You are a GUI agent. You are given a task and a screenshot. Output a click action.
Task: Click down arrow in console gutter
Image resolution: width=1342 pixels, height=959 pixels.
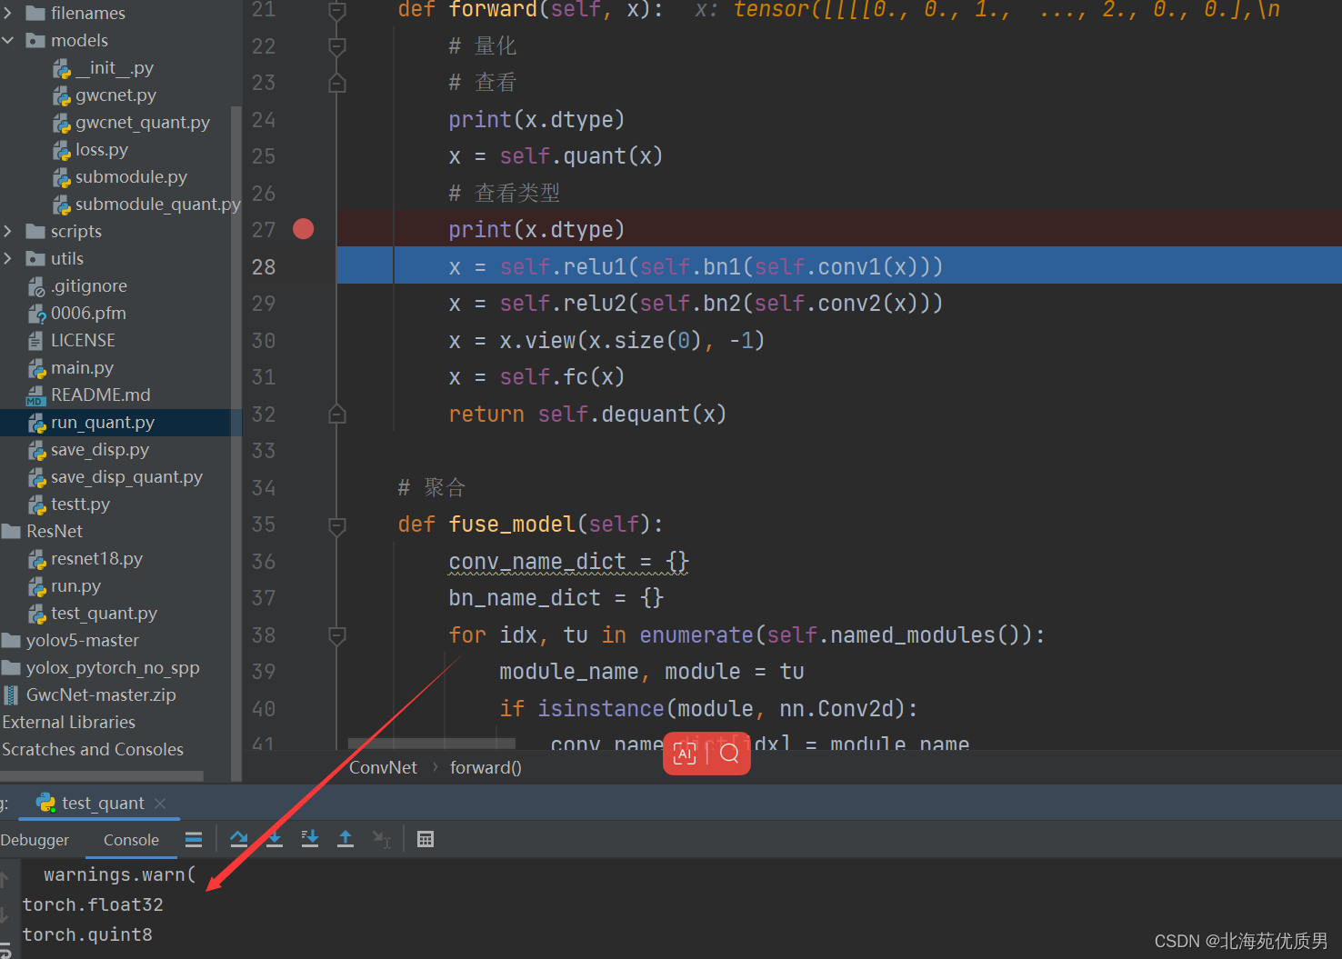tap(5, 916)
